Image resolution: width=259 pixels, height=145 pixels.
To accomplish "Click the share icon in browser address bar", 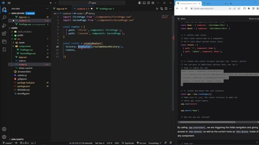I will click(x=234, y=8).
